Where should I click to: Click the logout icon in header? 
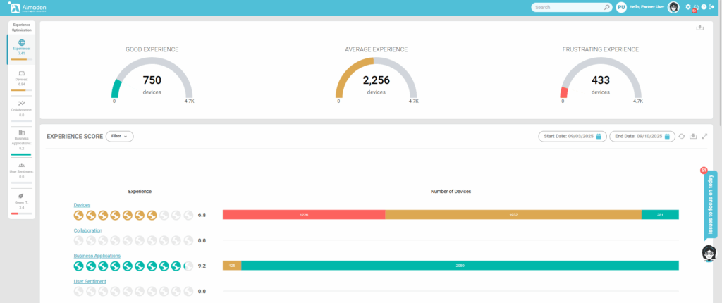pos(711,7)
